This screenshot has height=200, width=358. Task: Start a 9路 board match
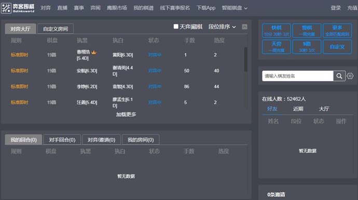(307, 47)
